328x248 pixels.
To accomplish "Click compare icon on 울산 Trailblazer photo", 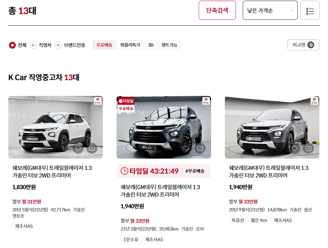I will coord(308,148).
